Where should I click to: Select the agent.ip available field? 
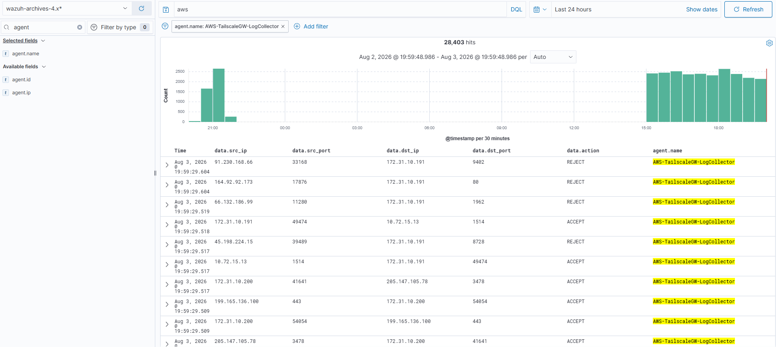point(21,93)
